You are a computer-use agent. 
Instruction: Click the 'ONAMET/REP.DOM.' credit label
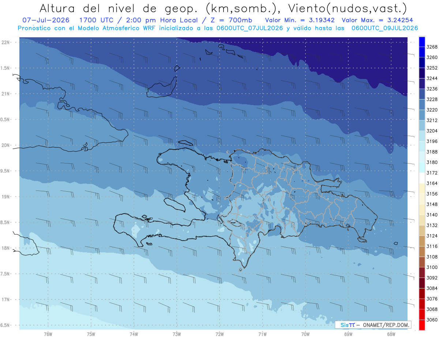pos(386,325)
